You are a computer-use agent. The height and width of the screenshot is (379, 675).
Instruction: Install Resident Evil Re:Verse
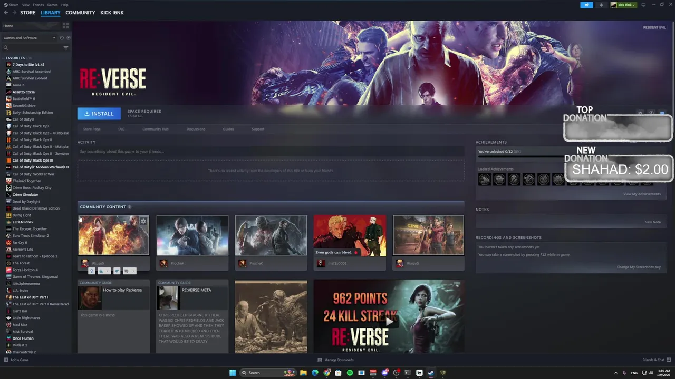tap(99, 114)
